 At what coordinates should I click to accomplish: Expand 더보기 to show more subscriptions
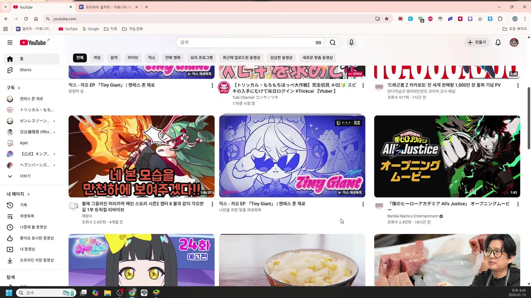(x=32, y=176)
